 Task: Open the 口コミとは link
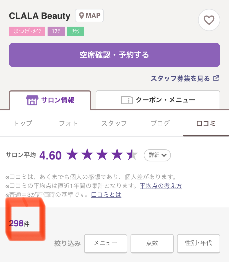click(106, 195)
